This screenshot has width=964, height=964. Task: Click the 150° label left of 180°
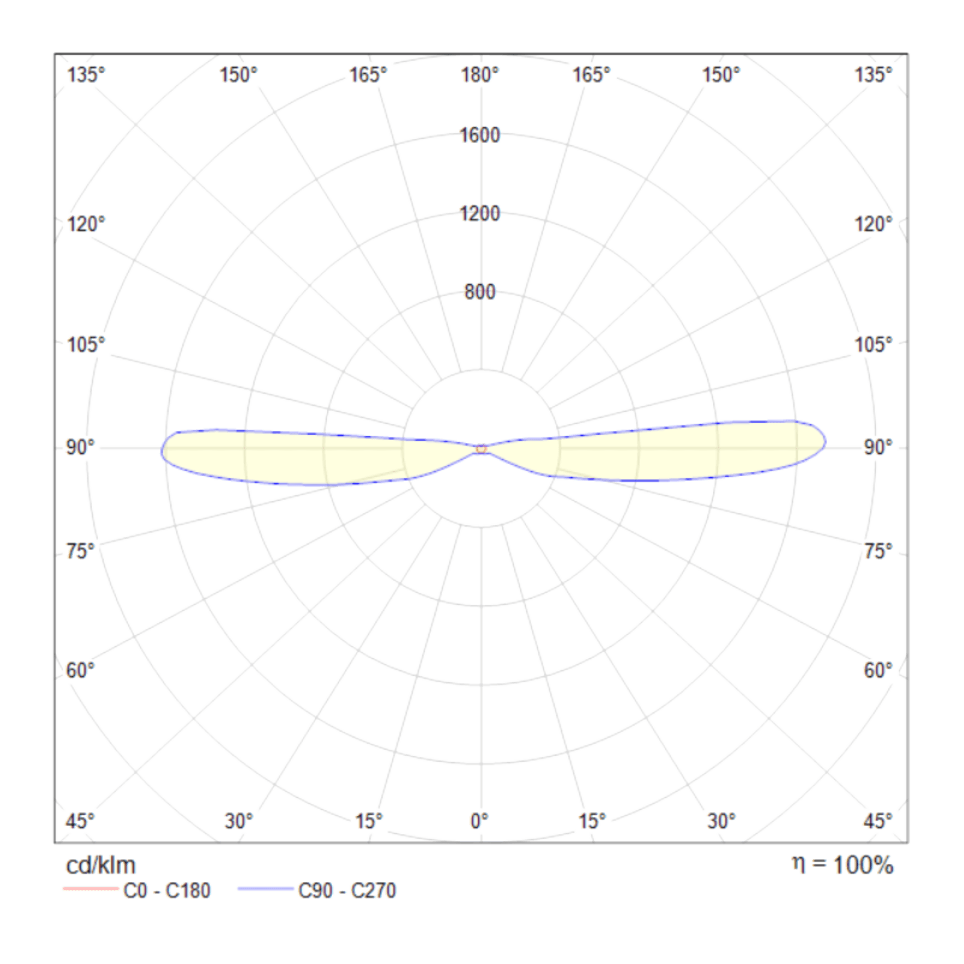tap(239, 75)
